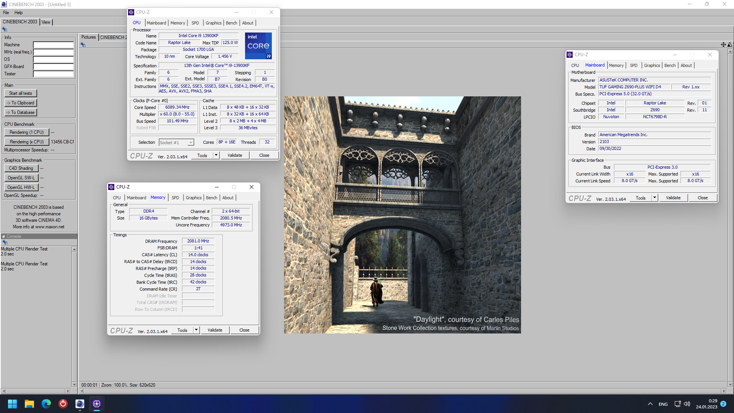734x413 pixels.
Task: Switch to CPU-Z taskbar icon
Action: (x=97, y=404)
